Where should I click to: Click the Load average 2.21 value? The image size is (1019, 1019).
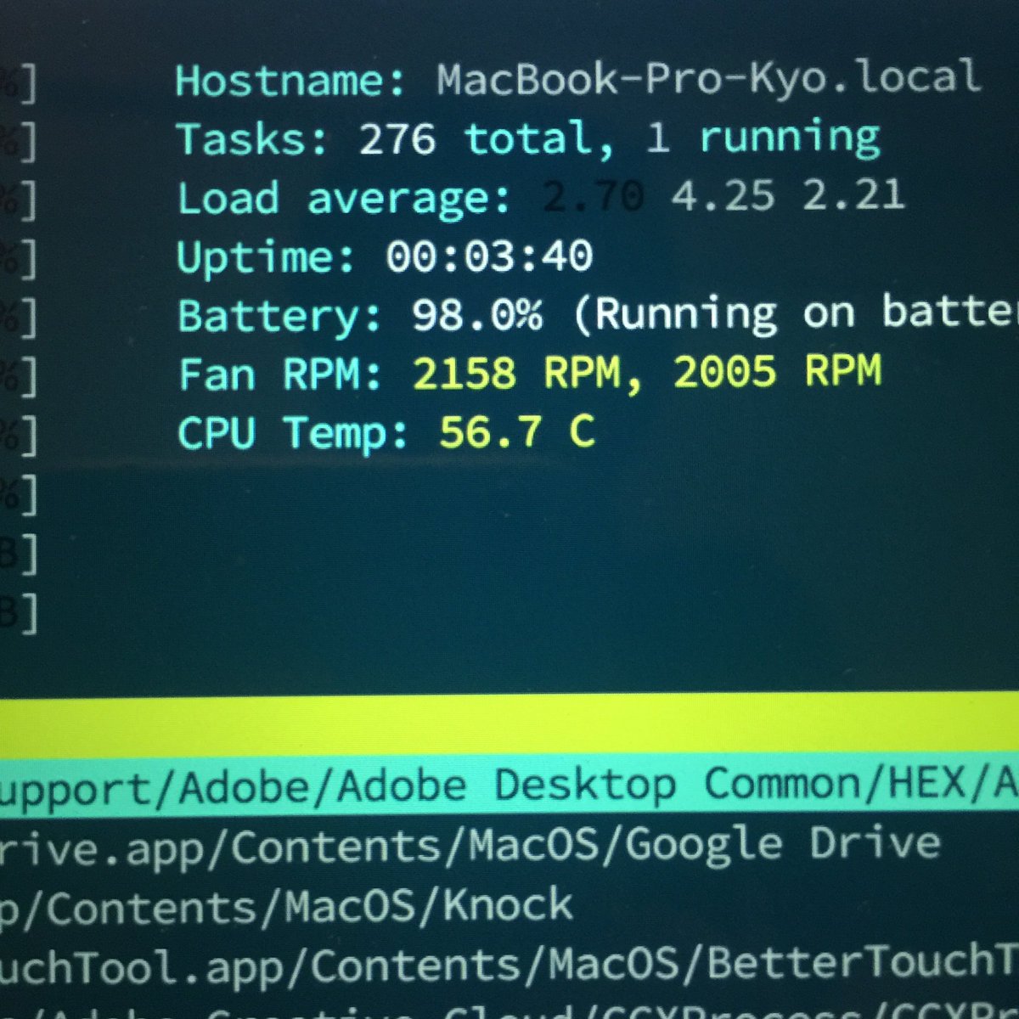tap(853, 196)
